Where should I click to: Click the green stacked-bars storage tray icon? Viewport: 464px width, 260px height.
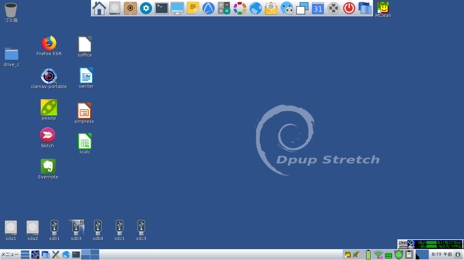tap(389, 255)
